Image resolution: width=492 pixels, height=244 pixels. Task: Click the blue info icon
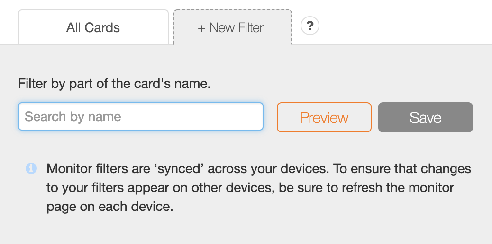click(x=31, y=168)
